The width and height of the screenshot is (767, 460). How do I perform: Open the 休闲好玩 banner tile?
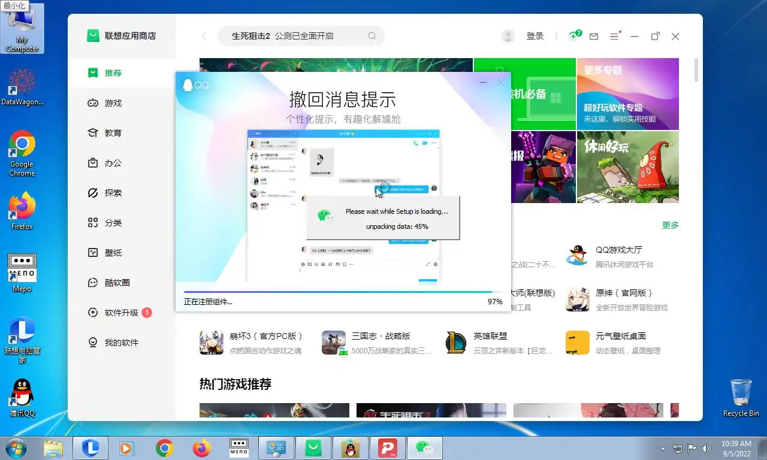pos(628,167)
